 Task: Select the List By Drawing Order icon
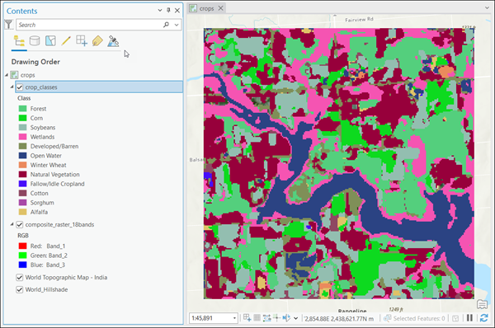[19, 41]
